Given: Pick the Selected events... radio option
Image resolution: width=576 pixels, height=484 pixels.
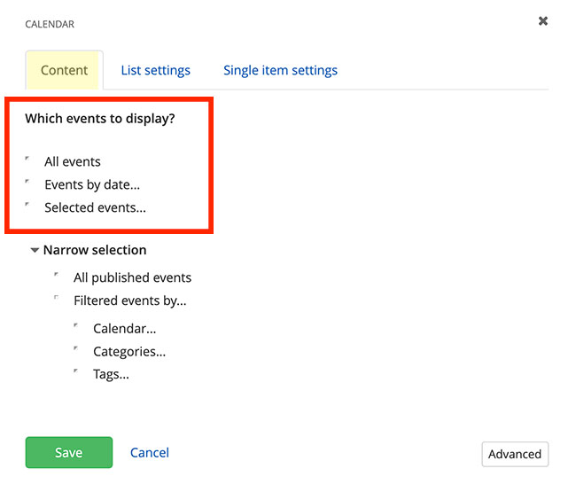Looking at the screenshot, I should 29,206.
